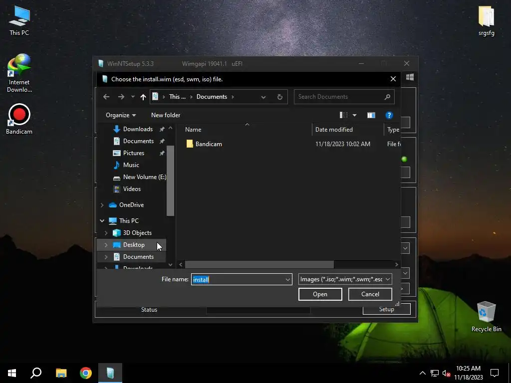Click the navigation pane vertical scrollbar

[x=170, y=181]
